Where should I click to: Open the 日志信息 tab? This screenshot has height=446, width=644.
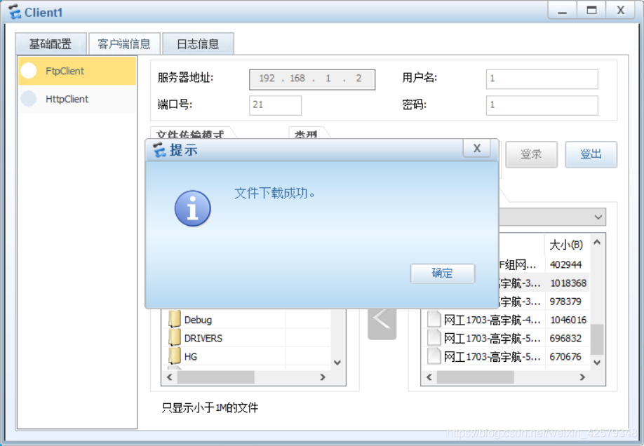pos(198,43)
